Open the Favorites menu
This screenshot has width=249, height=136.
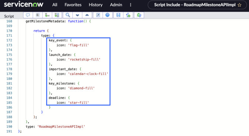click(73, 5)
